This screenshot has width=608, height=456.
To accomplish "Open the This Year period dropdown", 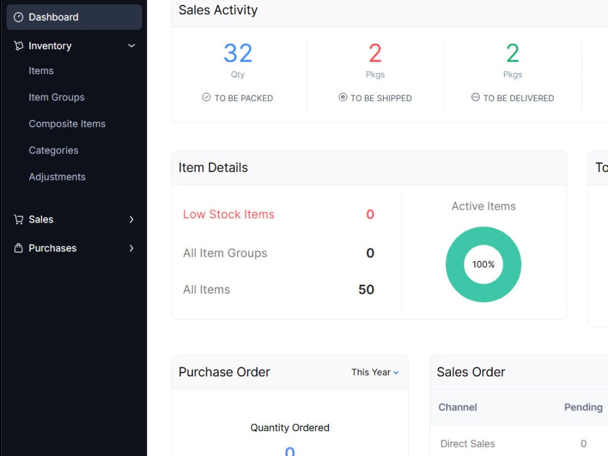I will pos(375,372).
